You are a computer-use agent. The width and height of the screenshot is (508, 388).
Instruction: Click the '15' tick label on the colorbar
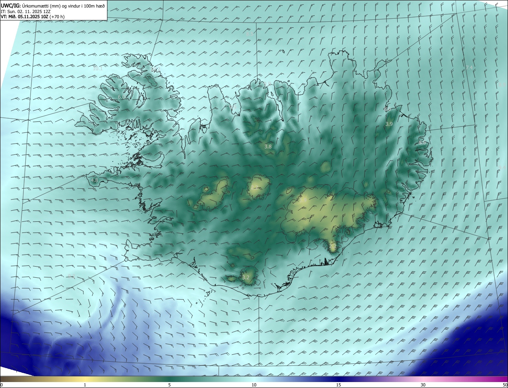339,385
